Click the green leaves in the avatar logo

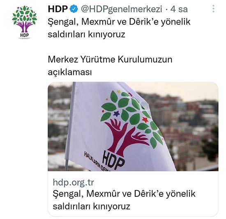click(x=25, y=14)
